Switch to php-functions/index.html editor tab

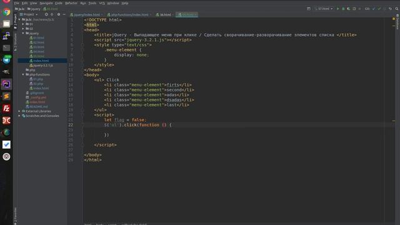129,14
